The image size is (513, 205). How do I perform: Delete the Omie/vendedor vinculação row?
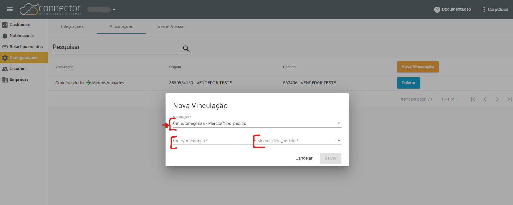coord(409,83)
